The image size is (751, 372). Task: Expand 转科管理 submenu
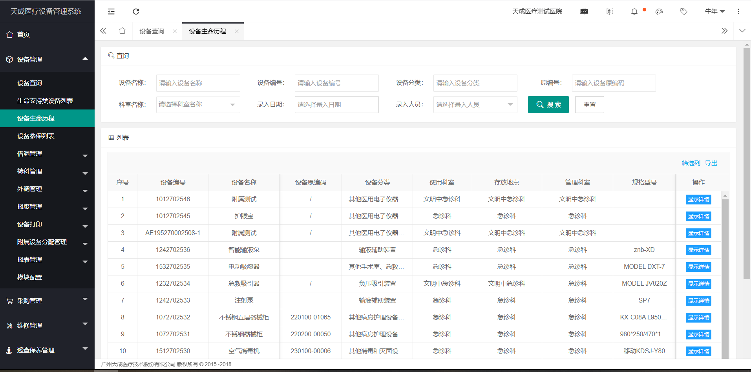tap(47, 171)
